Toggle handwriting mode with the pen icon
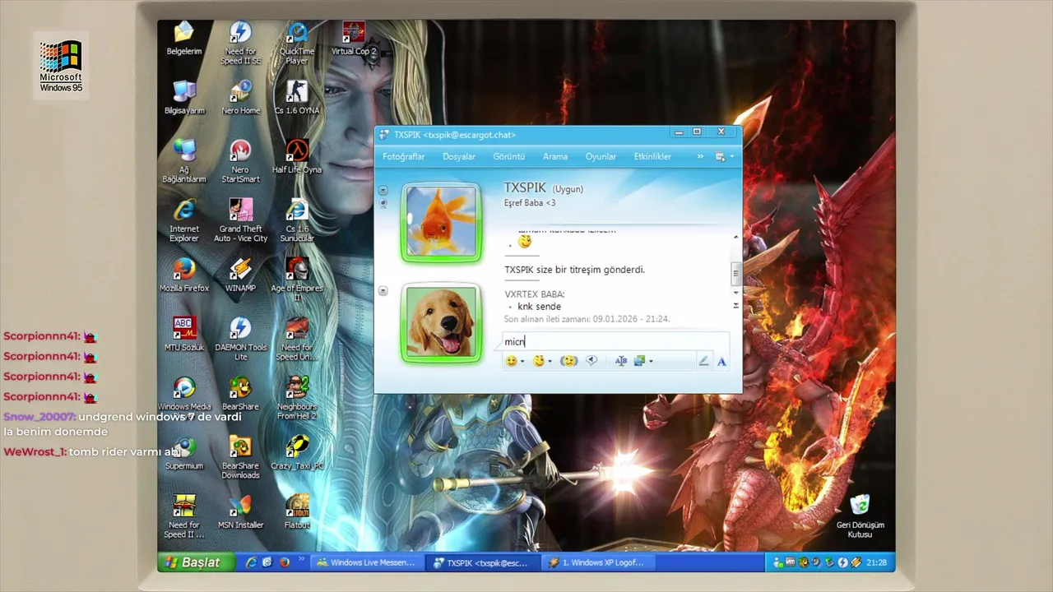This screenshot has height=592, width=1053. [703, 361]
